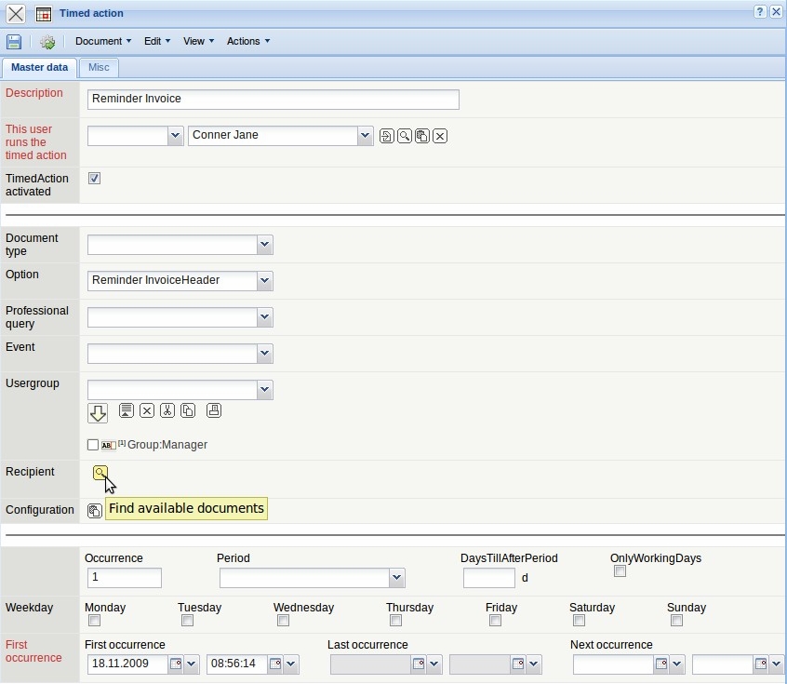Image resolution: width=787 pixels, height=684 pixels.
Task: Click the add down-arrow button under Usergroup
Action: tap(98, 412)
